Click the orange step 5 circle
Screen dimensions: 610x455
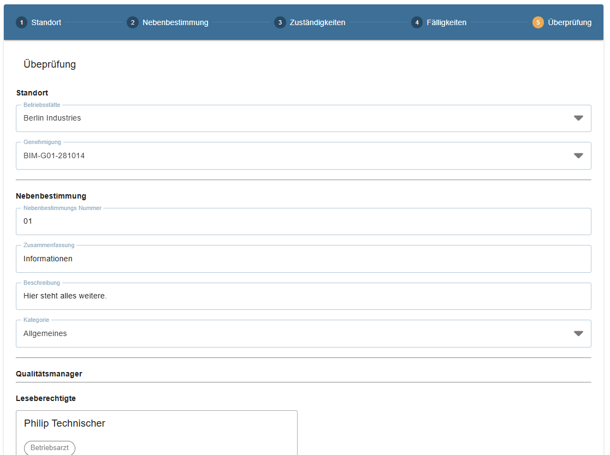[x=538, y=22]
